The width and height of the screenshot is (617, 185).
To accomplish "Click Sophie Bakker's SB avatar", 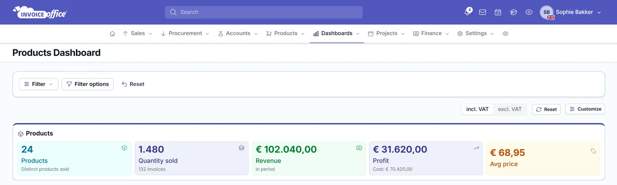I will pyautogui.click(x=546, y=12).
